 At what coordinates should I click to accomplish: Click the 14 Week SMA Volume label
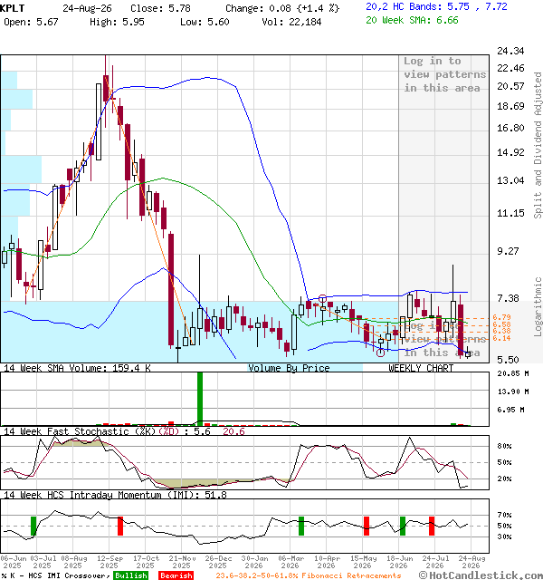coord(77,368)
